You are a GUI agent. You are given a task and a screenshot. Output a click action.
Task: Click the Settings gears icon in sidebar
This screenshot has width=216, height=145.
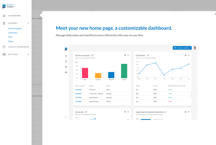coord(4,54)
